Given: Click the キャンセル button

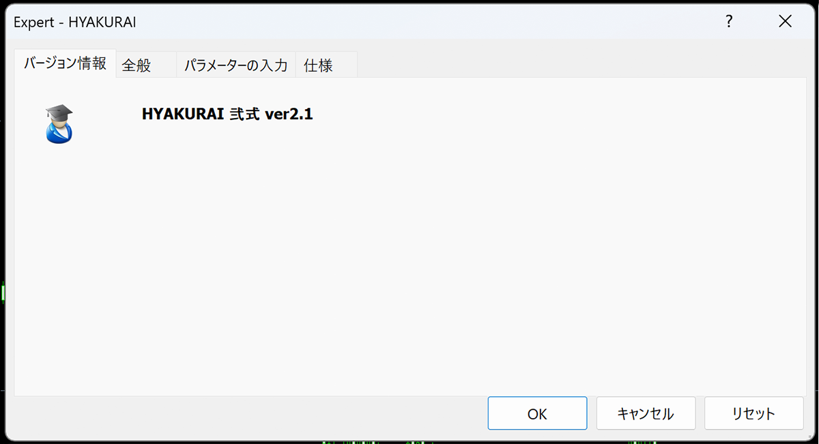Looking at the screenshot, I should [646, 413].
